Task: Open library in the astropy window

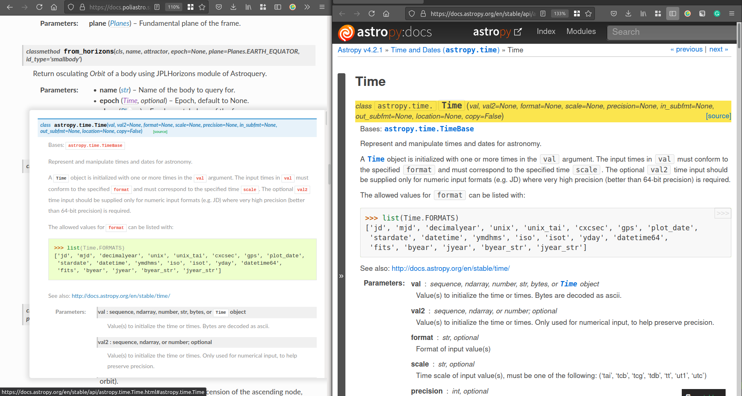Action: 643,13
